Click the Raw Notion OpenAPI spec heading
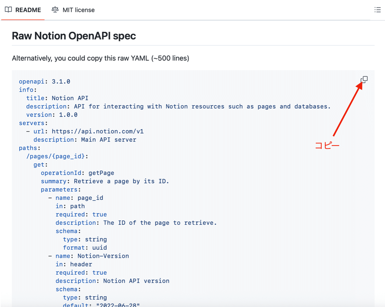This screenshot has height=307, width=385. coord(74,36)
